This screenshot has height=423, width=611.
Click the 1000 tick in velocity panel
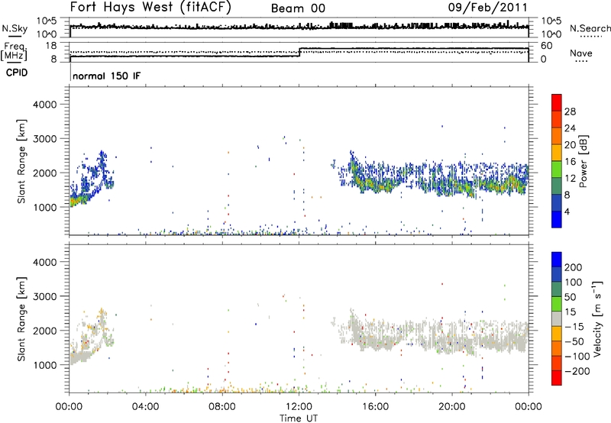point(45,365)
